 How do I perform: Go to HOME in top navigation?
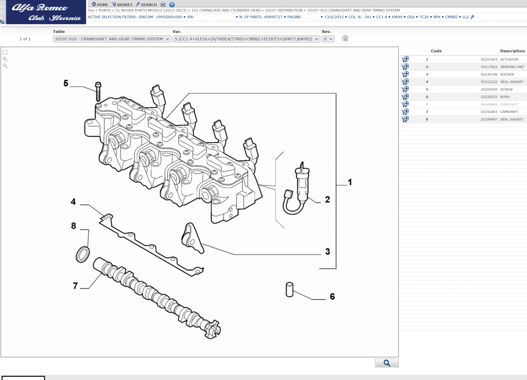[100, 4]
